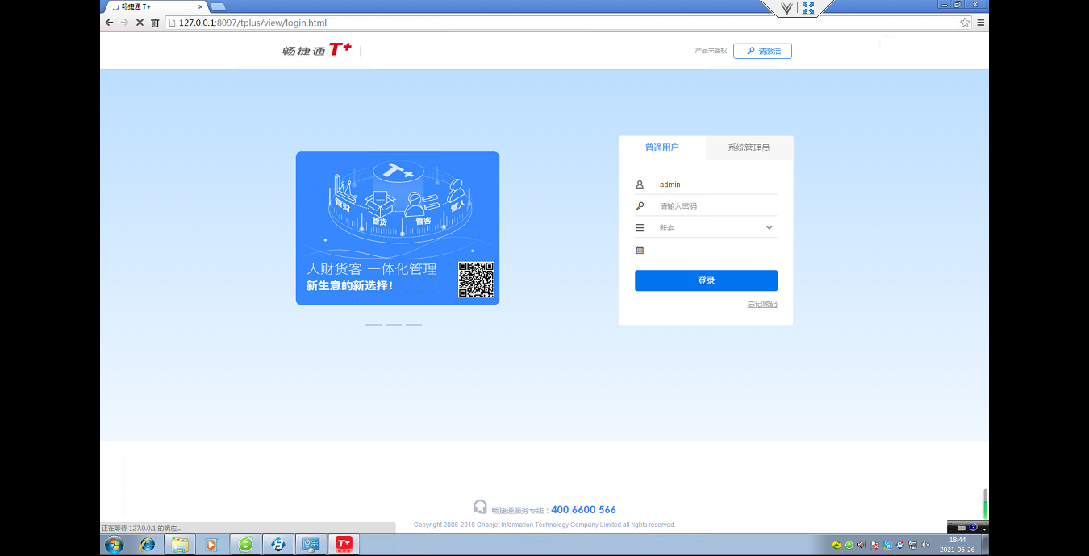1089x556 pixels.
Task: Click the trash bin icon in the toolbar
Action: click(x=155, y=23)
